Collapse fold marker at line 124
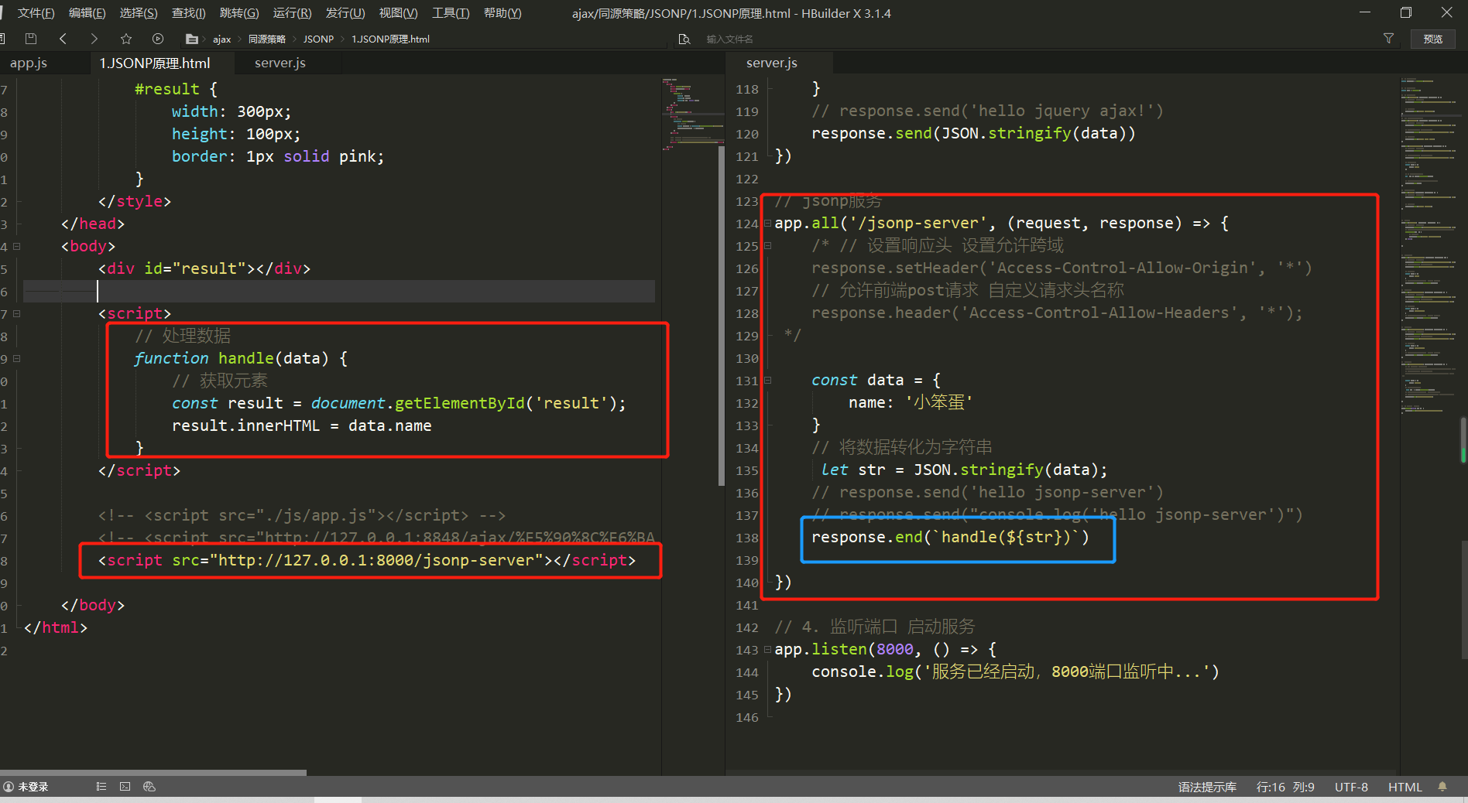The height and width of the screenshot is (803, 1468). tap(767, 223)
